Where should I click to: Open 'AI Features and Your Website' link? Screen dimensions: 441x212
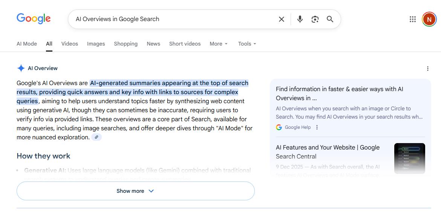pyautogui.click(x=328, y=152)
